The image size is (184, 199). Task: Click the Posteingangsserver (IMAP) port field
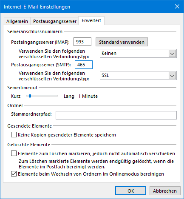point(82,42)
